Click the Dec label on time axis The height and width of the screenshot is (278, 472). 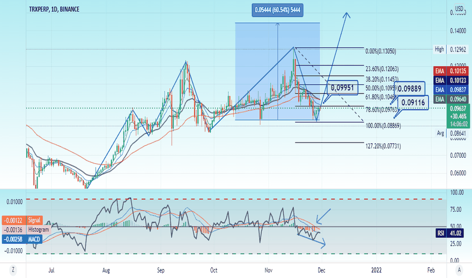(x=322, y=270)
